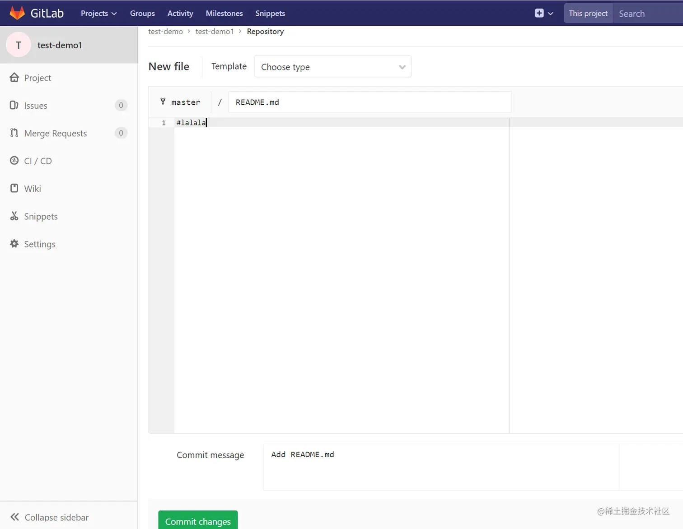Image resolution: width=683 pixels, height=529 pixels.
Task: Open the Choose type template dropdown
Action: pos(333,67)
